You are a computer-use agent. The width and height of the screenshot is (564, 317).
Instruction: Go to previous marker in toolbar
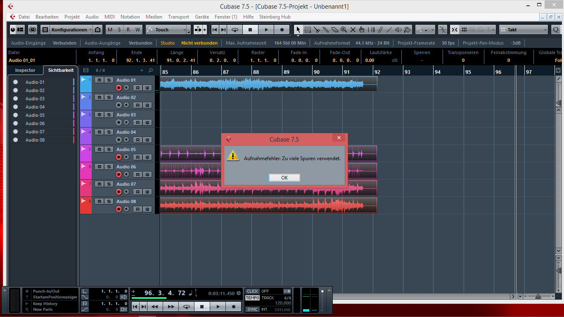[215, 30]
